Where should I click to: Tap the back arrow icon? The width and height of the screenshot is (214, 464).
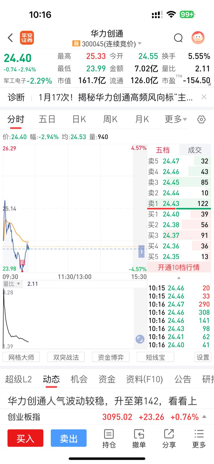pos(10,38)
